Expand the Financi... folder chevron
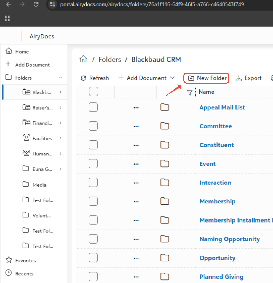The image size is (273, 283). coord(61,123)
